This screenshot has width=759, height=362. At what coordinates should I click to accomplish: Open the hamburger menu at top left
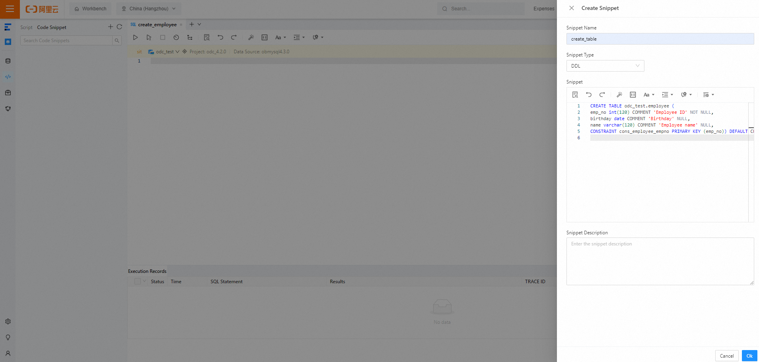coord(10,9)
